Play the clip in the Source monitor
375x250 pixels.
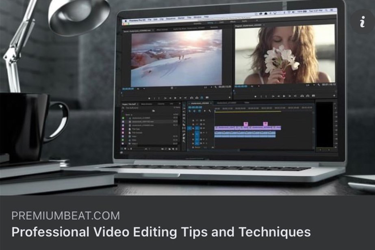(x=175, y=98)
